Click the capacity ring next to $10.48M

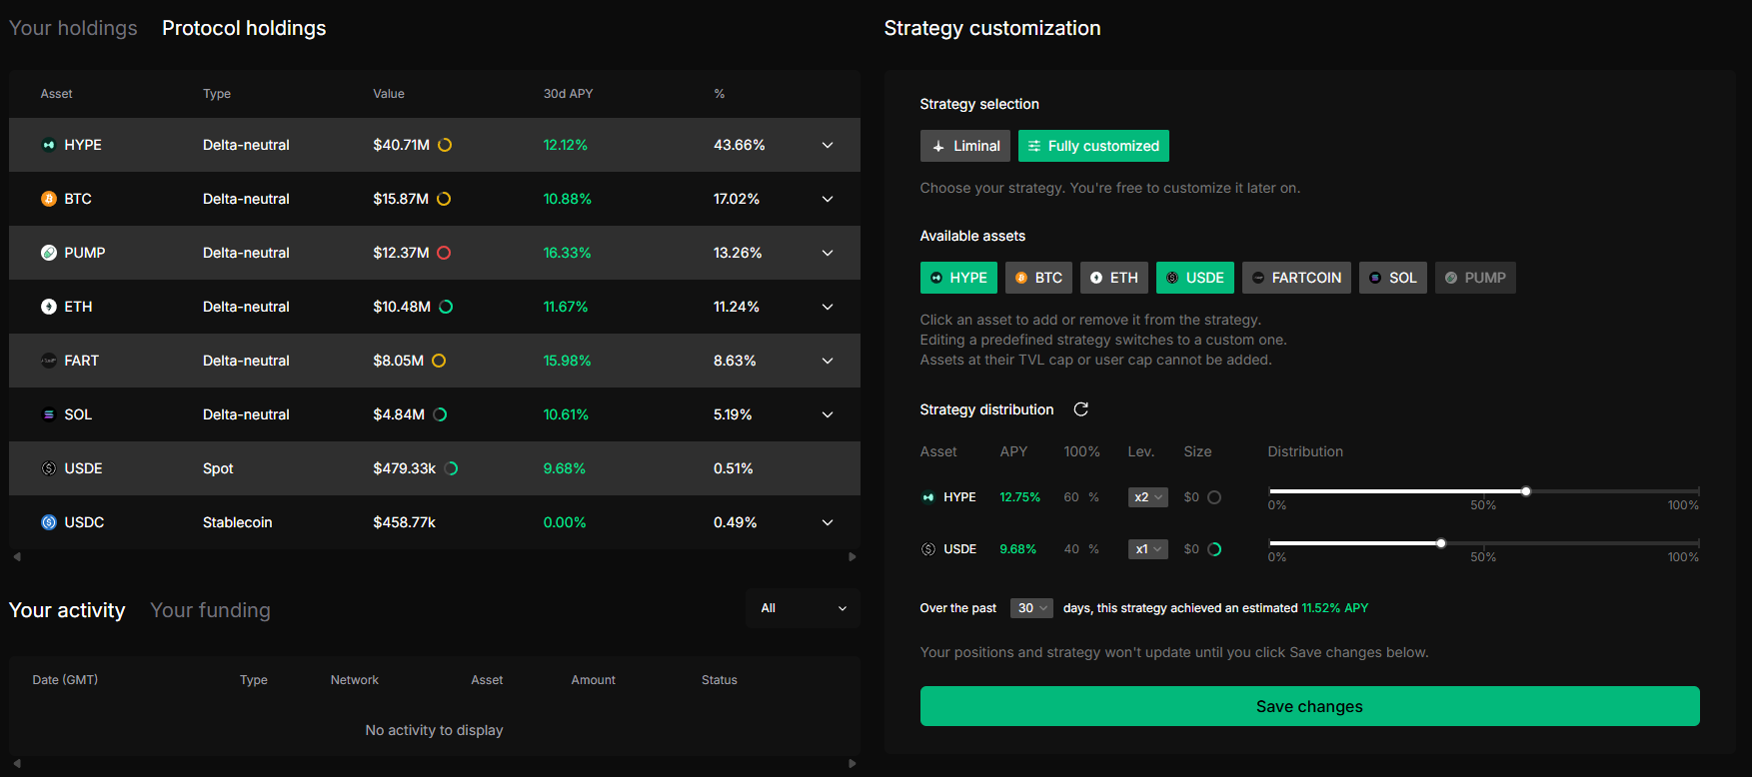click(x=446, y=307)
